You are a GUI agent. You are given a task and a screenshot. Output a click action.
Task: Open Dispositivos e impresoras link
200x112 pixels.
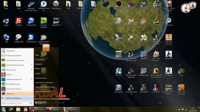point(44,82)
